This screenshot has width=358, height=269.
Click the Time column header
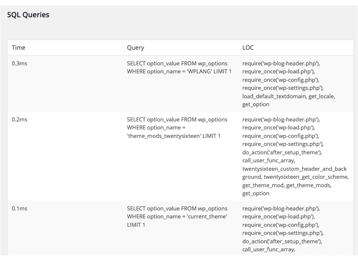coord(19,48)
